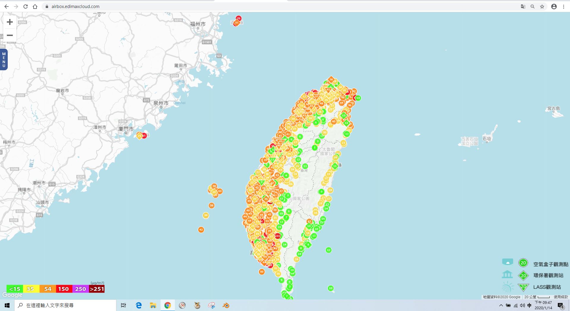Click green circle 20 legend marker

tap(523, 263)
